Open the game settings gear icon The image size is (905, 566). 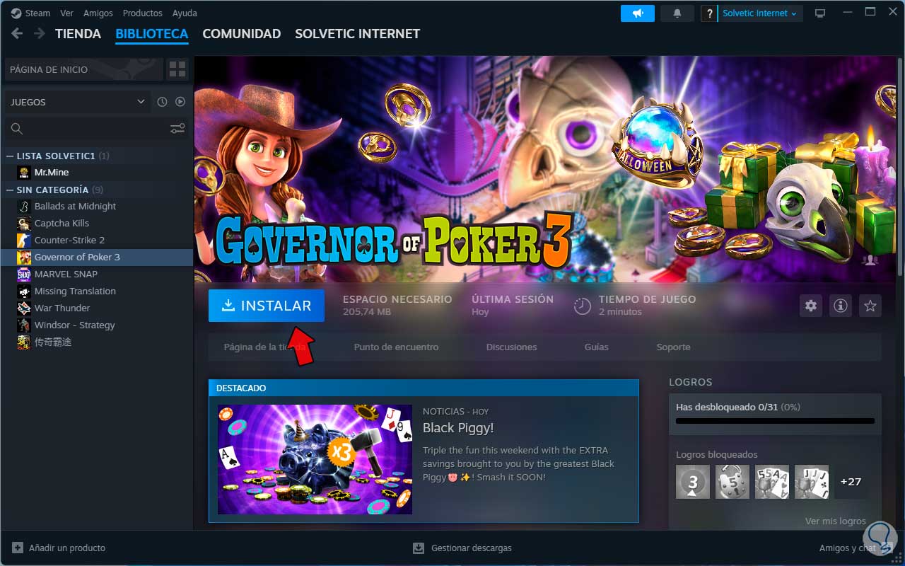pos(811,306)
